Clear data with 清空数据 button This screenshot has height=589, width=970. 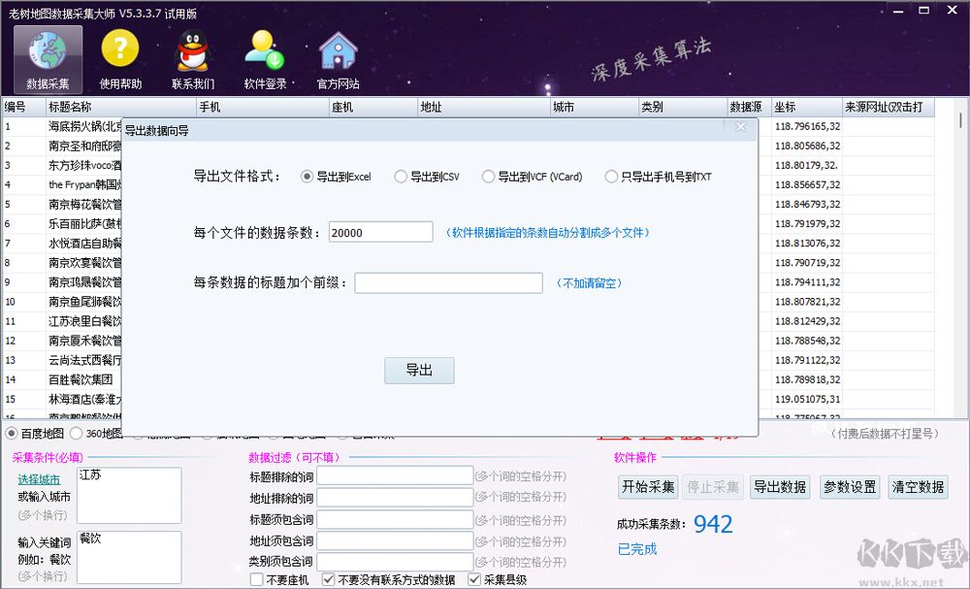[917, 486]
